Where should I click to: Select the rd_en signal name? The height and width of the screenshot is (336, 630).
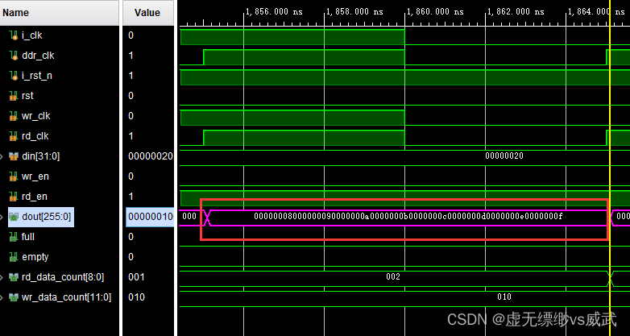tap(34, 197)
